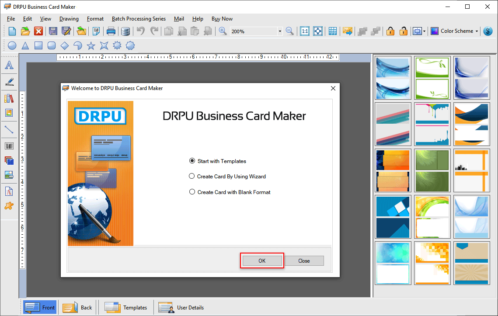This screenshot has width=498, height=316.
Task: Click the Save As floppy-with-pencil icon
Action: 66,31
